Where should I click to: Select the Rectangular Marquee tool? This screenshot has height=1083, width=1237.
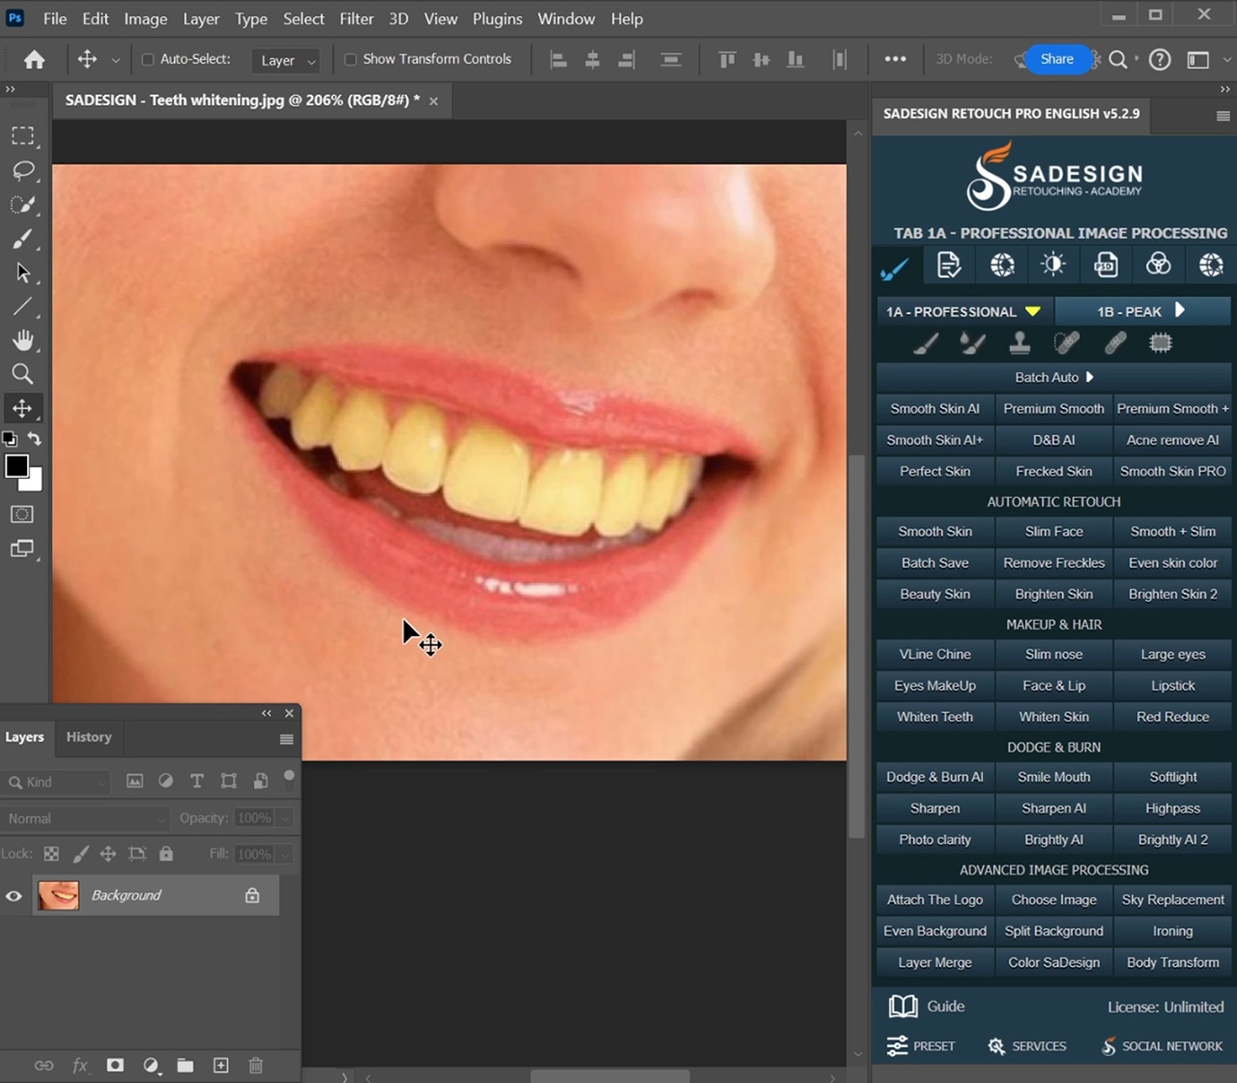coord(23,136)
